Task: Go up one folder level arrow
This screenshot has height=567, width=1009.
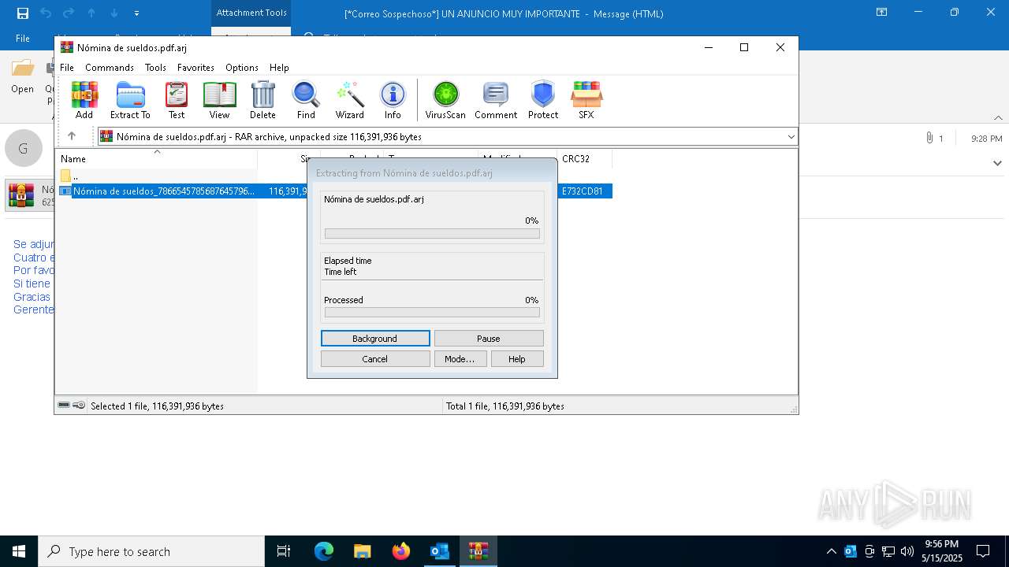Action: pyautogui.click(x=72, y=136)
